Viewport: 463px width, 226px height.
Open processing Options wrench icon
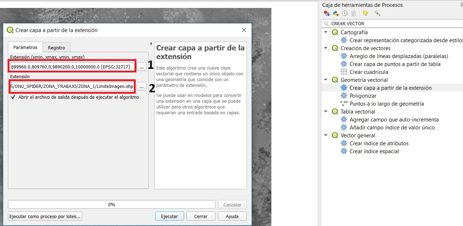pyautogui.click(x=377, y=14)
